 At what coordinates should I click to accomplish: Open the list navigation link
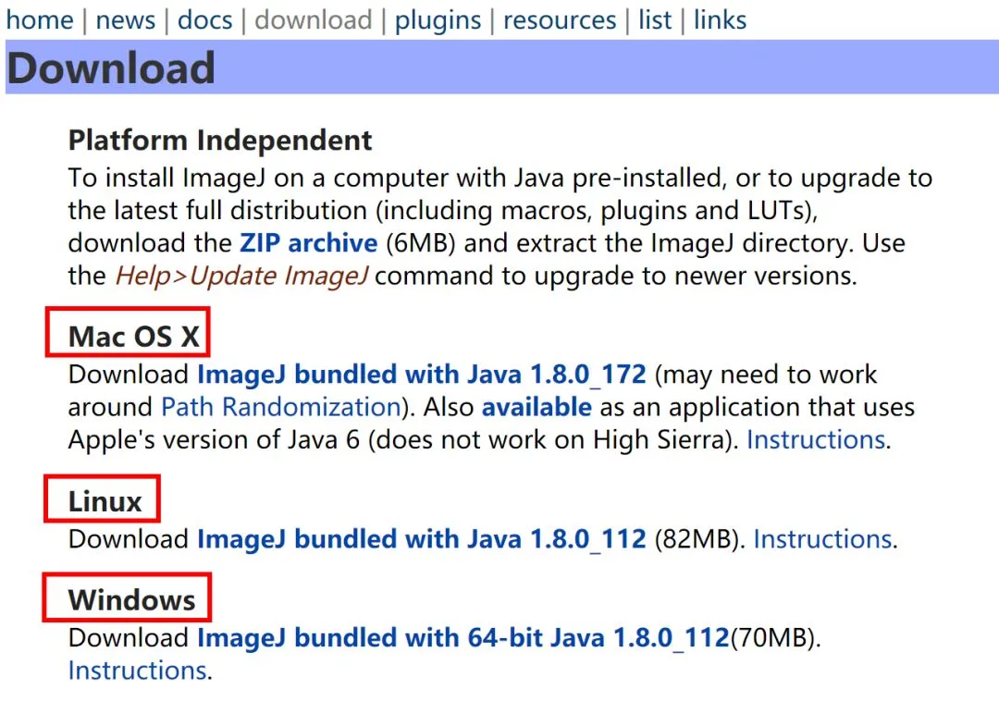point(655,19)
